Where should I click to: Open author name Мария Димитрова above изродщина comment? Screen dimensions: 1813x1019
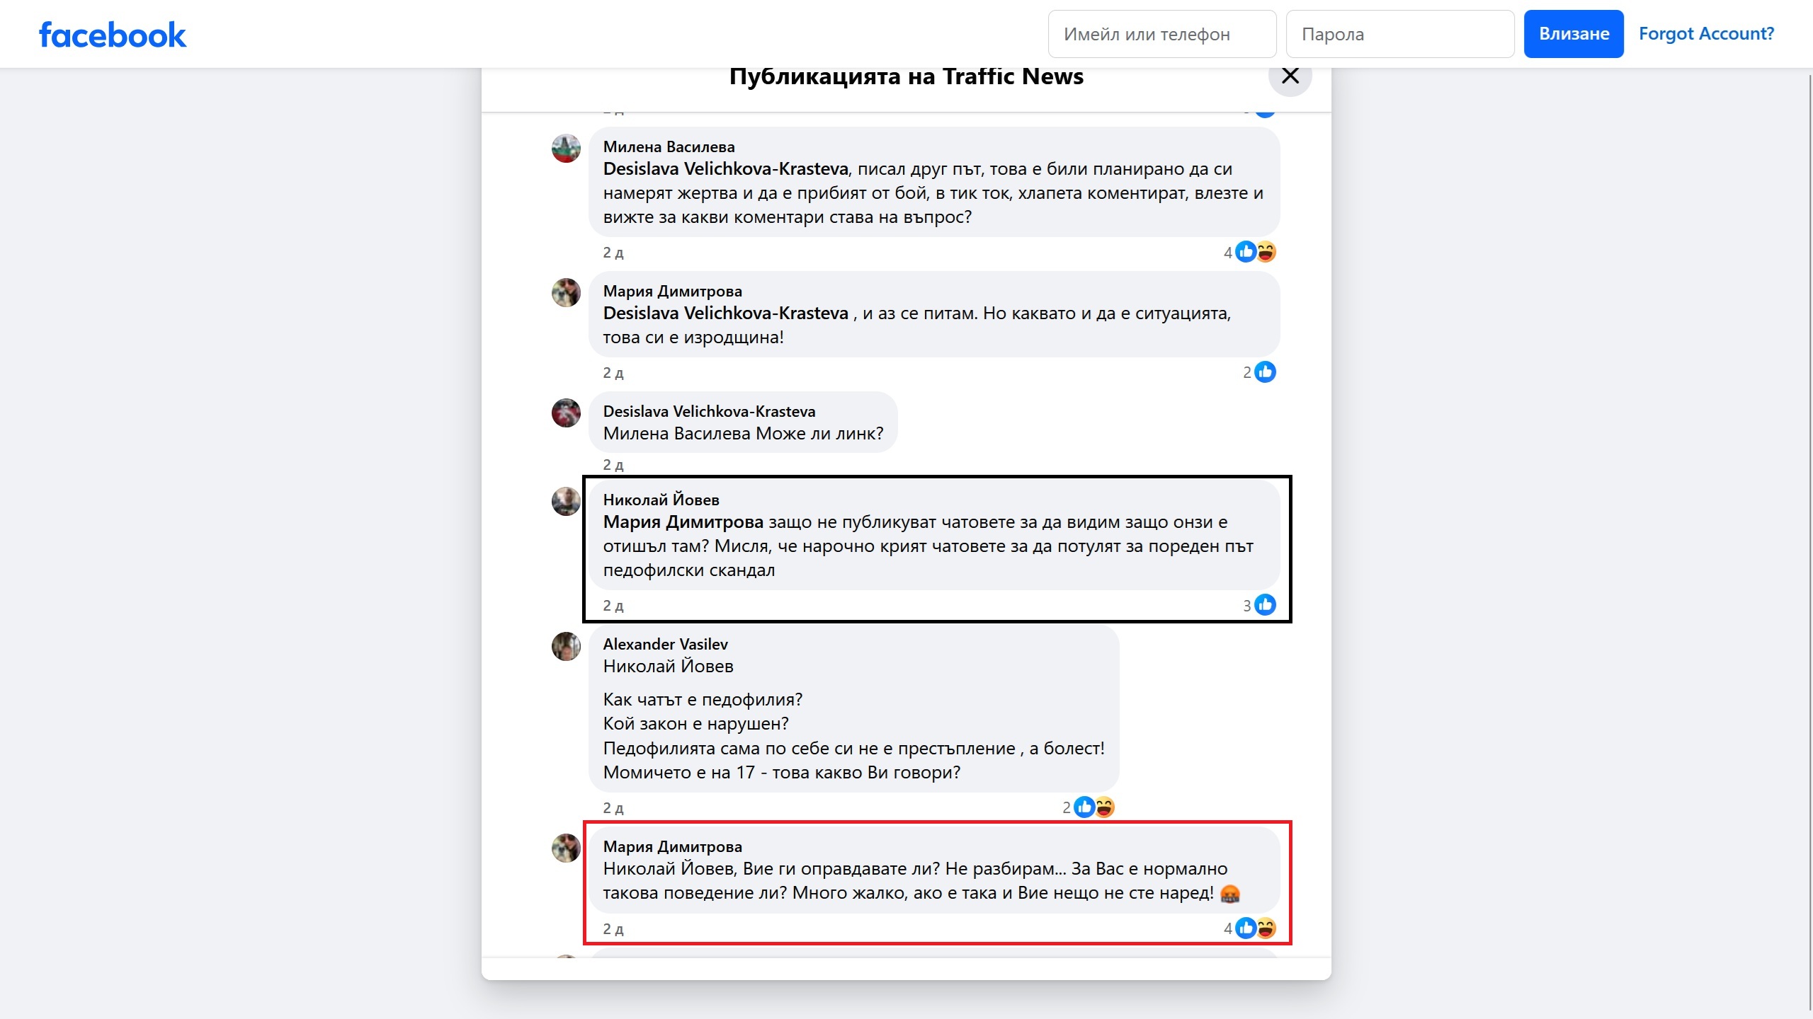coord(673,292)
